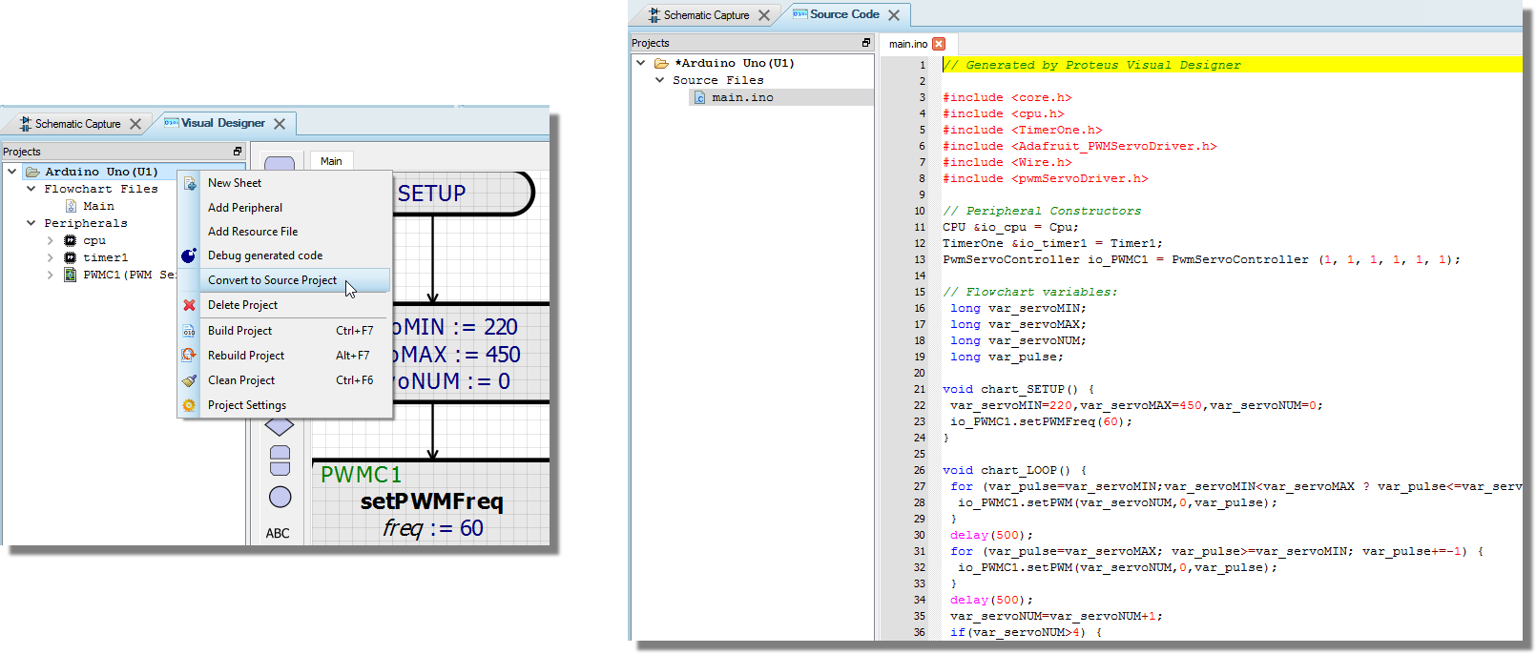Switch to the Source Code tab
Screen dimensions: 1536x654
click(x=843, y=14)
